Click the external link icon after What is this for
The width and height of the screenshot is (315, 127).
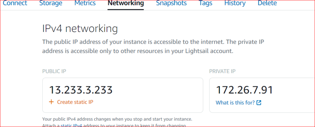click(259, 103)
